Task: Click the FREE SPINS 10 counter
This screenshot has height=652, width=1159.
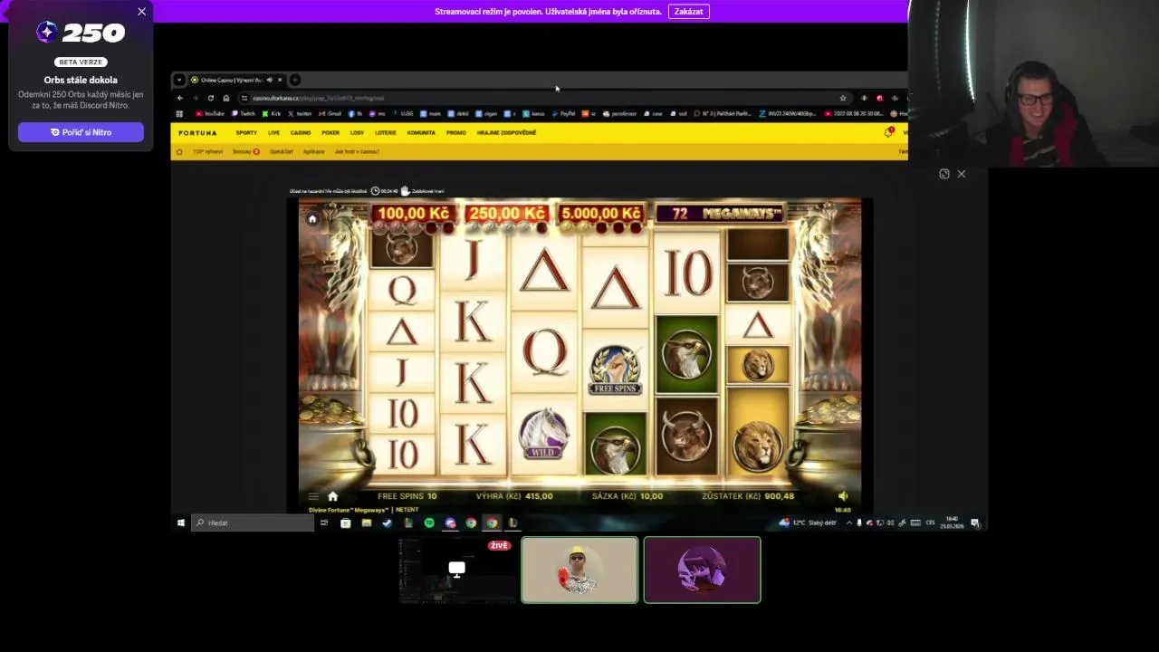Action: click(407, 496)
